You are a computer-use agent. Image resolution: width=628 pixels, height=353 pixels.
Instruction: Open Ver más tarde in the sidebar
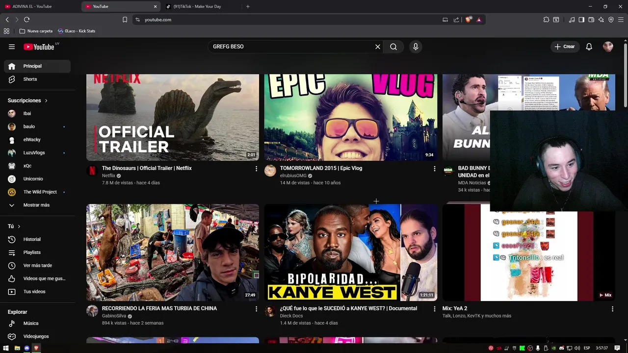click(x=37, y=265)
